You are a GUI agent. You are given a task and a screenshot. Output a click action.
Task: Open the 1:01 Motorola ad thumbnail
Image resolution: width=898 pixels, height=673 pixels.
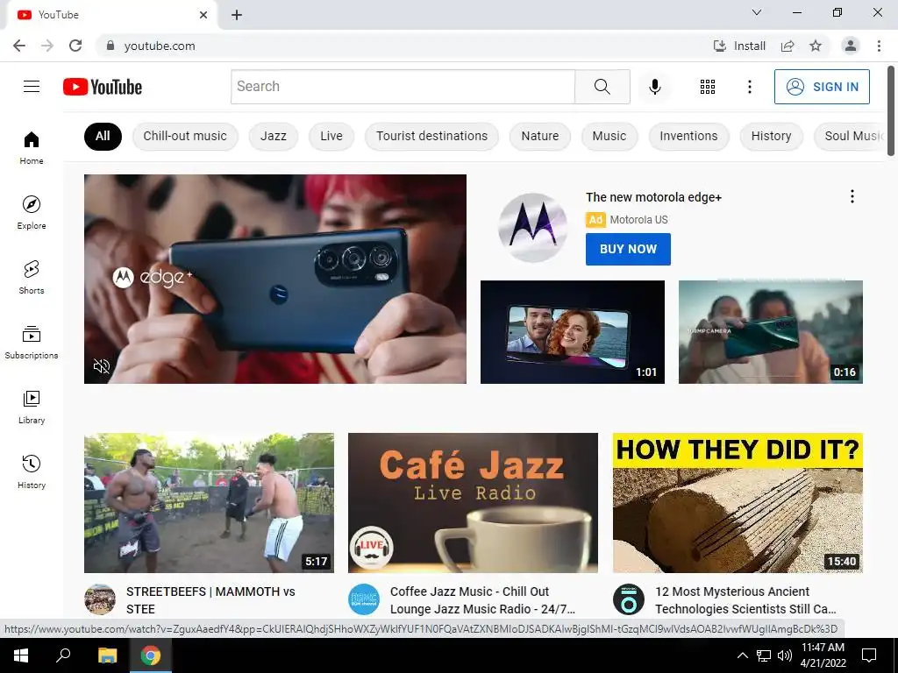[572, 332]
